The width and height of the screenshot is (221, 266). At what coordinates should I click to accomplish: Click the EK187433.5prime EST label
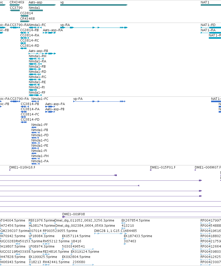(138, 236)
